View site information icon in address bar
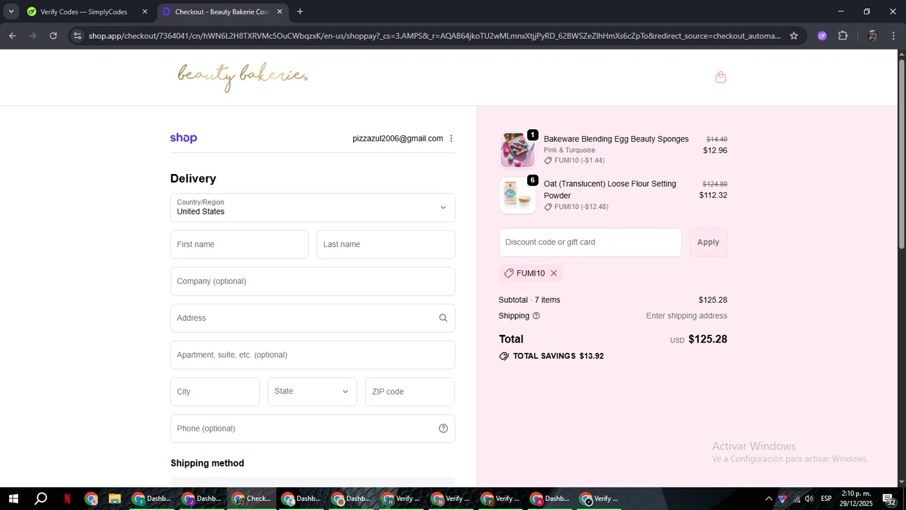This screenshot has height=510, width=906. (77, 36)
